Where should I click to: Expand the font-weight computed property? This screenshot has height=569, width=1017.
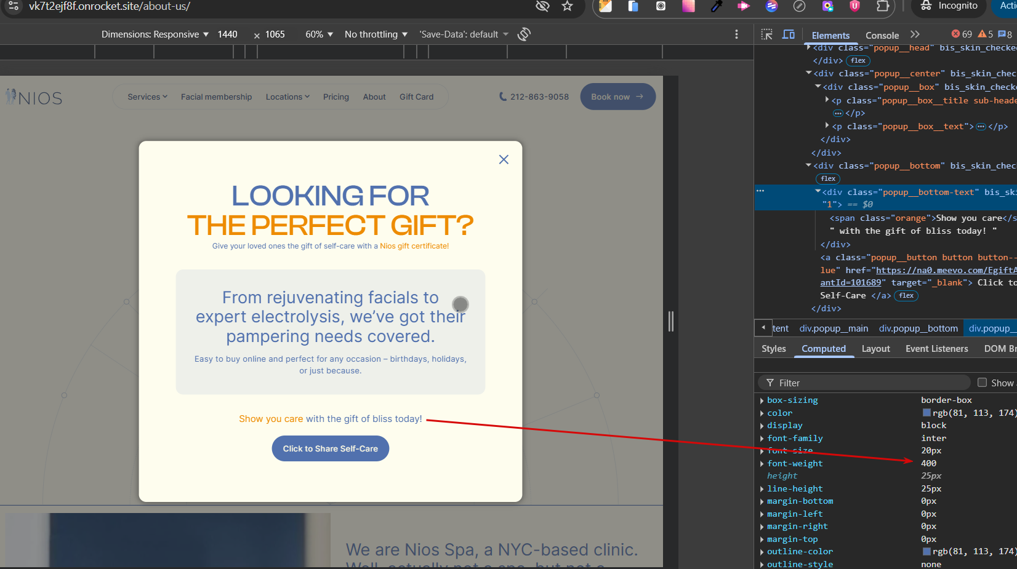coord(762,464)
